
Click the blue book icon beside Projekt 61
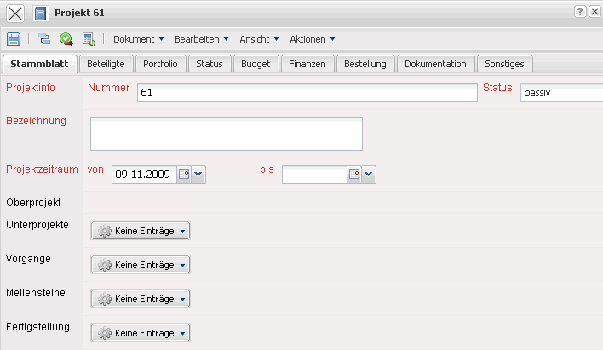40,13
